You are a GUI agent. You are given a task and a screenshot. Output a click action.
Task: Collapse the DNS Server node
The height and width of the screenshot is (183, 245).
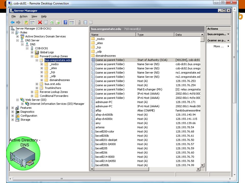coord(18,40)
